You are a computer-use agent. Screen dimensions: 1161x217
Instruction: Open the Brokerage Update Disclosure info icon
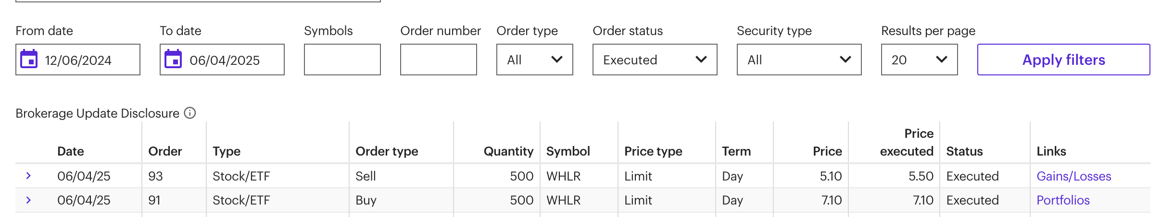[190, 113]
